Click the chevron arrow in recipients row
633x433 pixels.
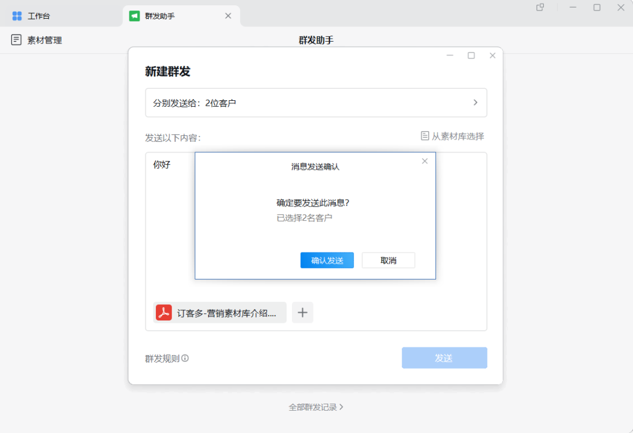pos(475,103)
